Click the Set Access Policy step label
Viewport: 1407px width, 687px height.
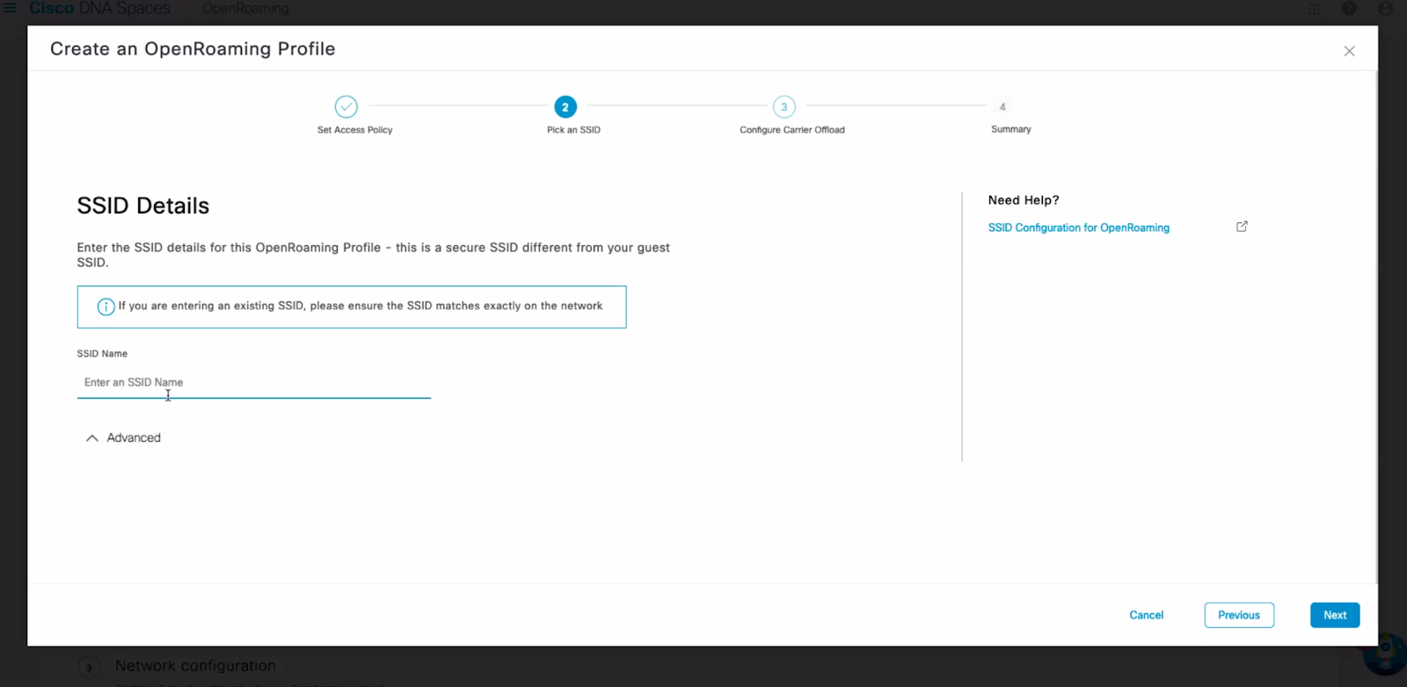point(355,130)
